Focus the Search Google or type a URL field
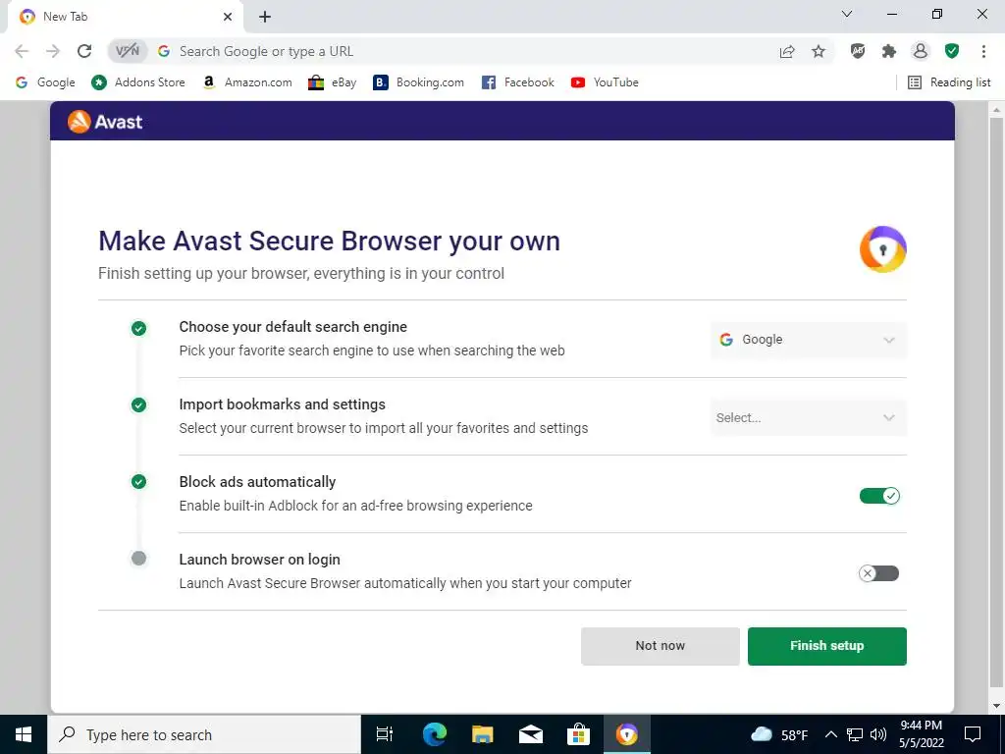 (471, 51)
